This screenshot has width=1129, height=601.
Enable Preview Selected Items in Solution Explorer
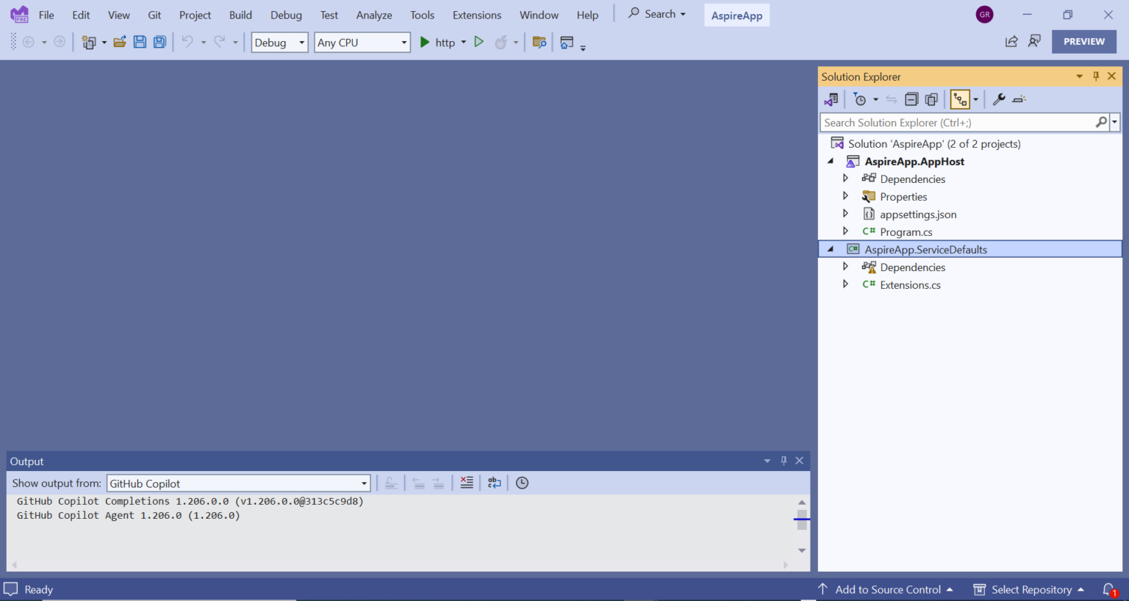[1019, 99]
